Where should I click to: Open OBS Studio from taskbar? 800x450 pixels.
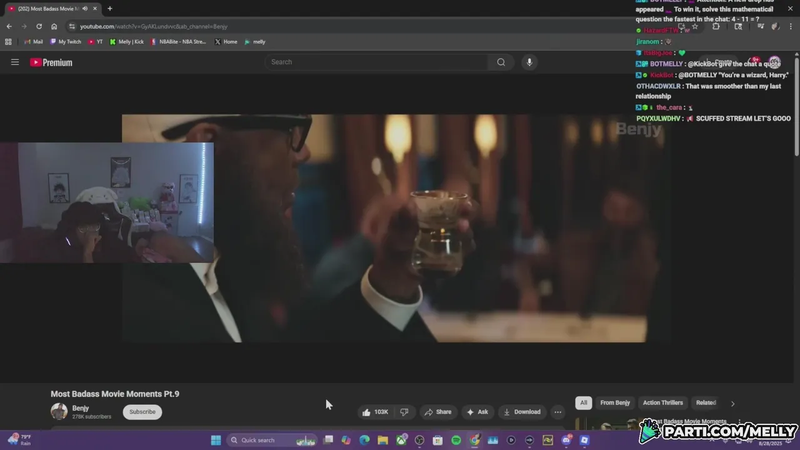[x=419, y=440]
